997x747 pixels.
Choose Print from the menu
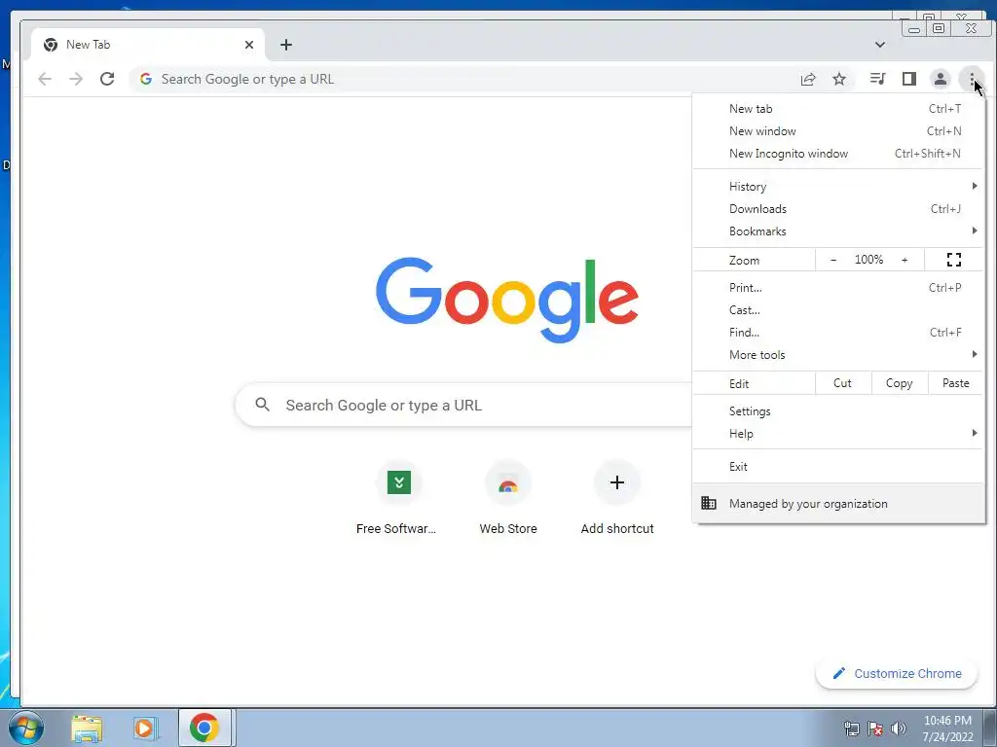(x=838, y=288)
